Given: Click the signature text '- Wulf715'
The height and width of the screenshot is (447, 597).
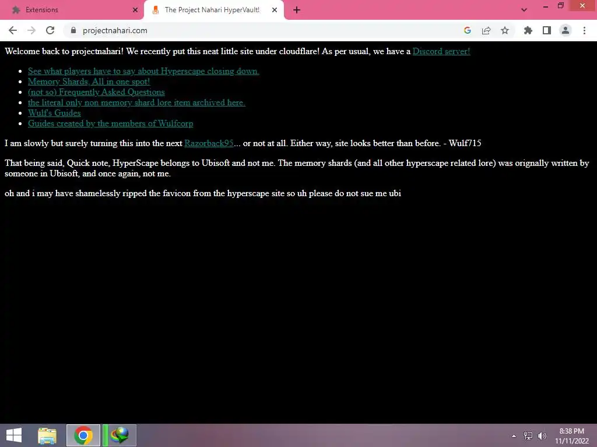Looking at the screenshot, I should tap(462, 143).
